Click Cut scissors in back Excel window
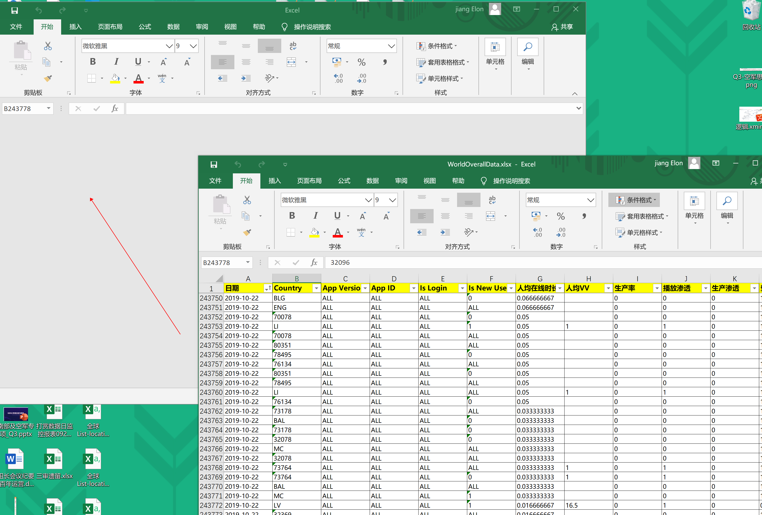 point(48,46)
